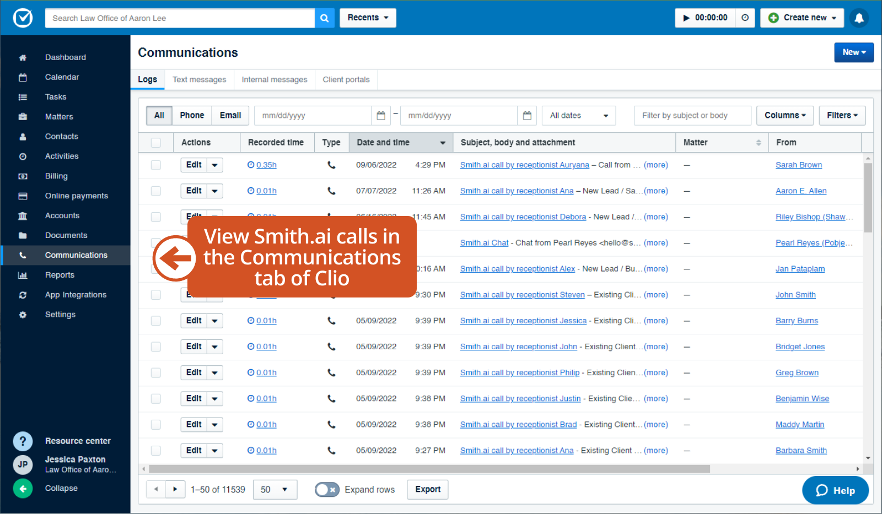Click the notification bell icon
This screenshot has width=882, height=514.
click(859, 18)
